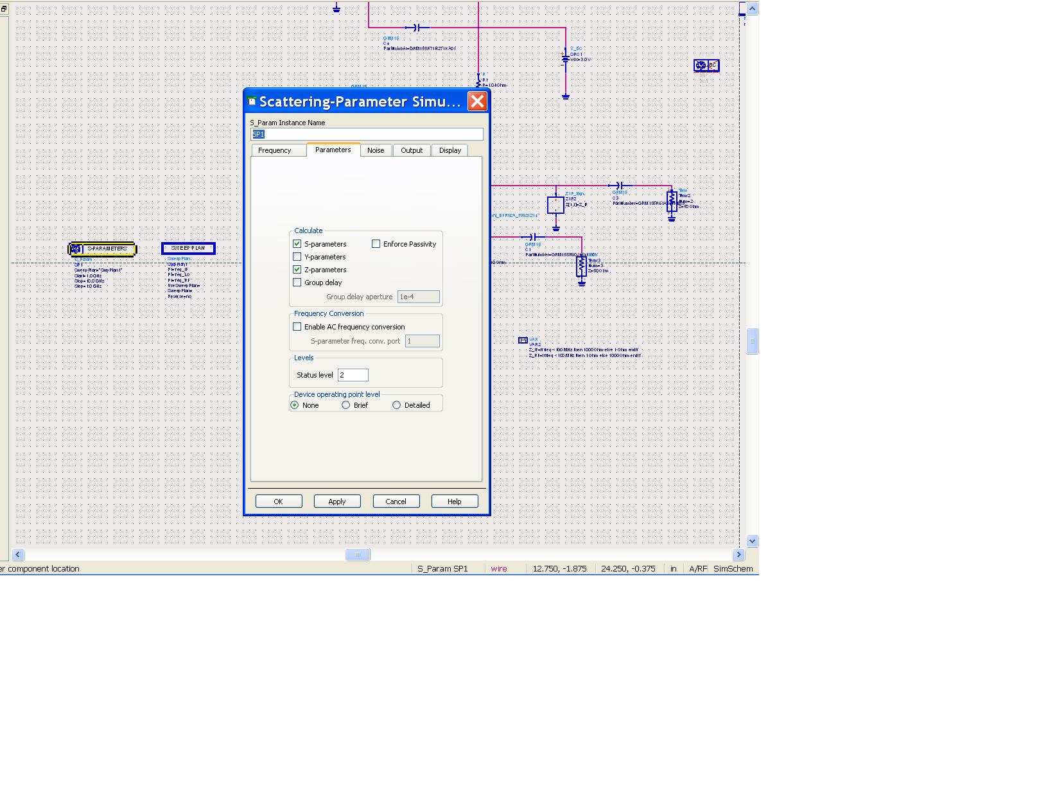Click the "12.750, -1.875" coordinate readout

(x=560, y=569)
